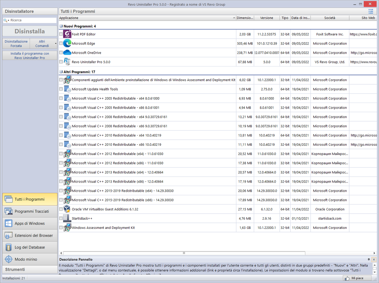Check the Foxit PDF Editor checkbox
379x283 pixels.
(61, 34)
